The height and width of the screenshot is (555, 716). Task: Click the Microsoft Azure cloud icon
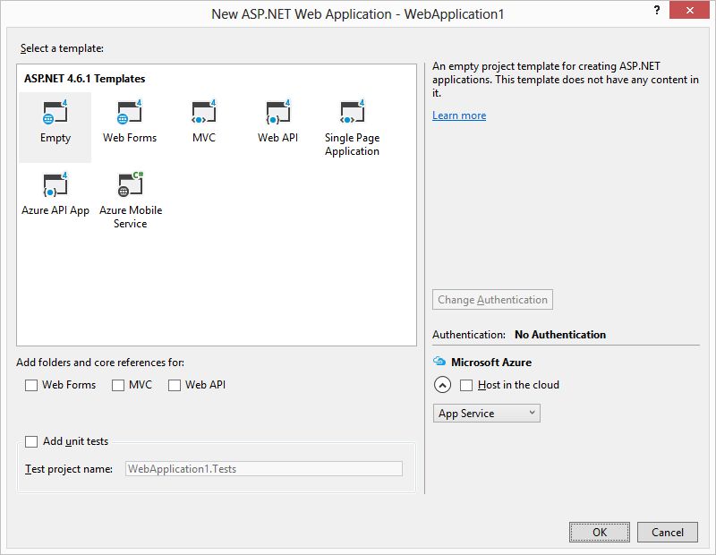click(439, 362)
